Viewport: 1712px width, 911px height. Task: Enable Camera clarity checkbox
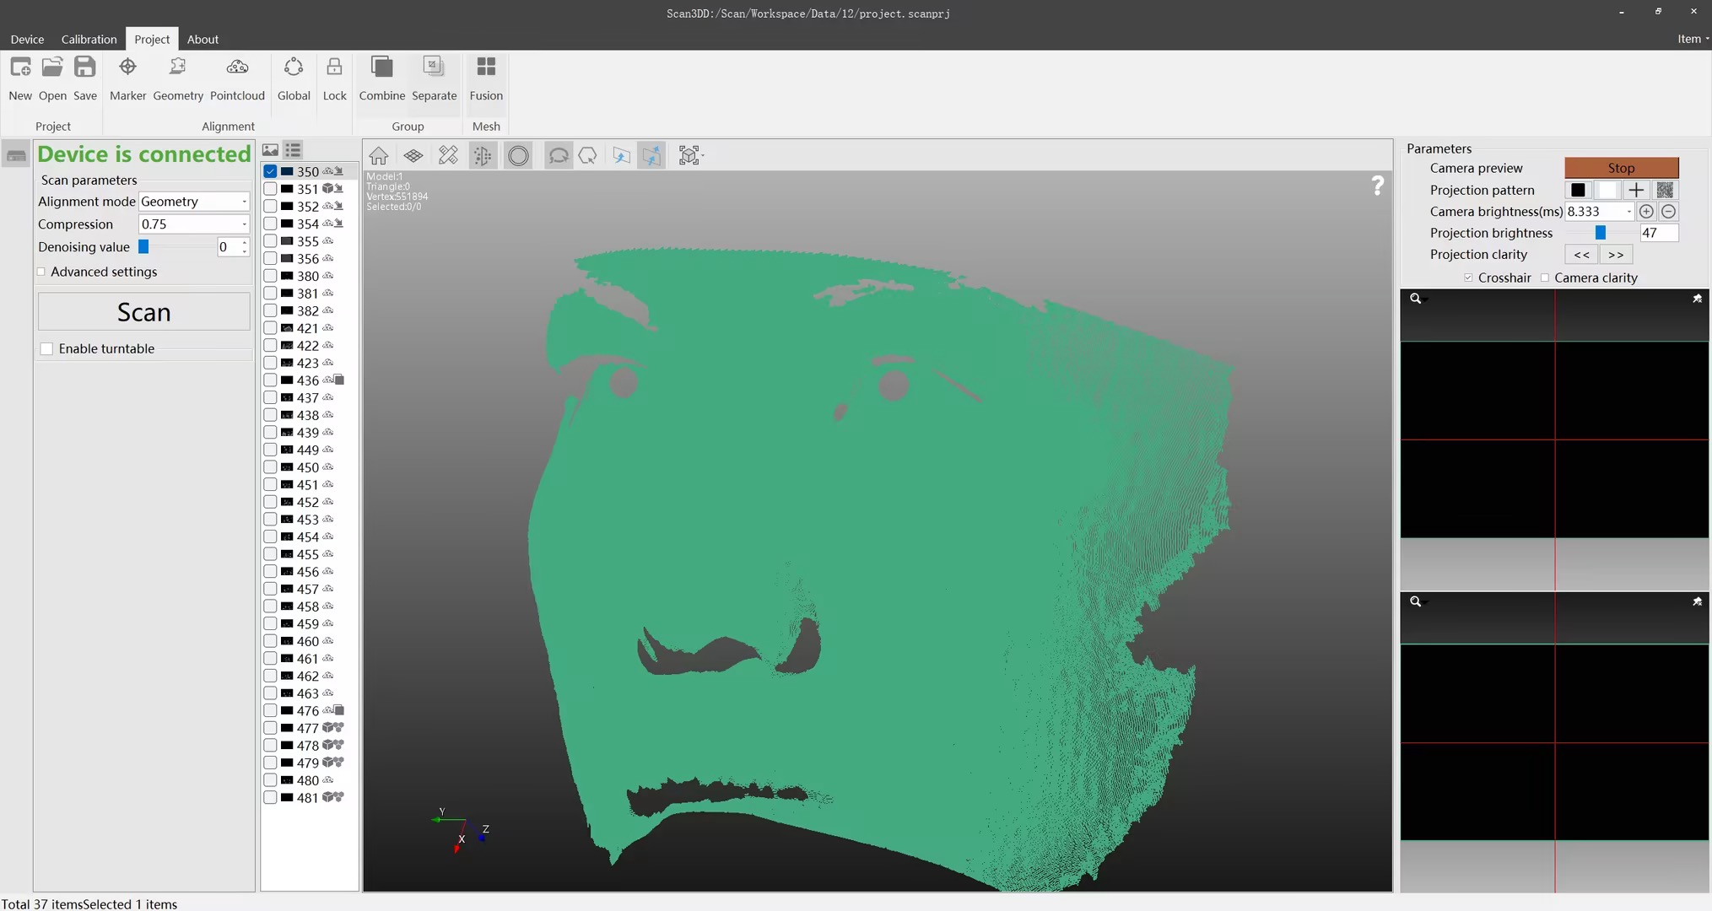pyautogui.click(x=1545, y=278)
